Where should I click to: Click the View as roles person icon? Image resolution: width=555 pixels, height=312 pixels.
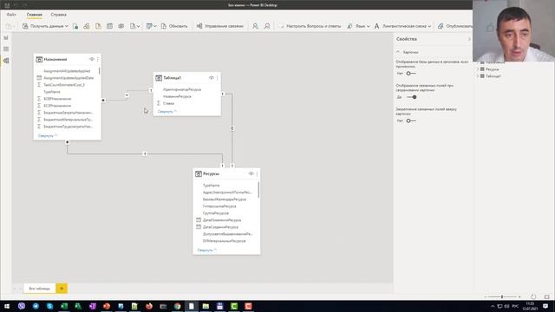coord(267,26)
